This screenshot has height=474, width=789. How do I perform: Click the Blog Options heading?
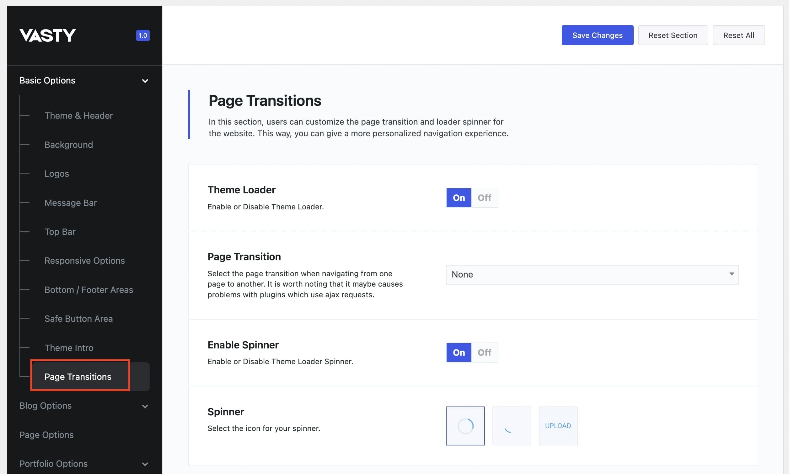point(45,406)
